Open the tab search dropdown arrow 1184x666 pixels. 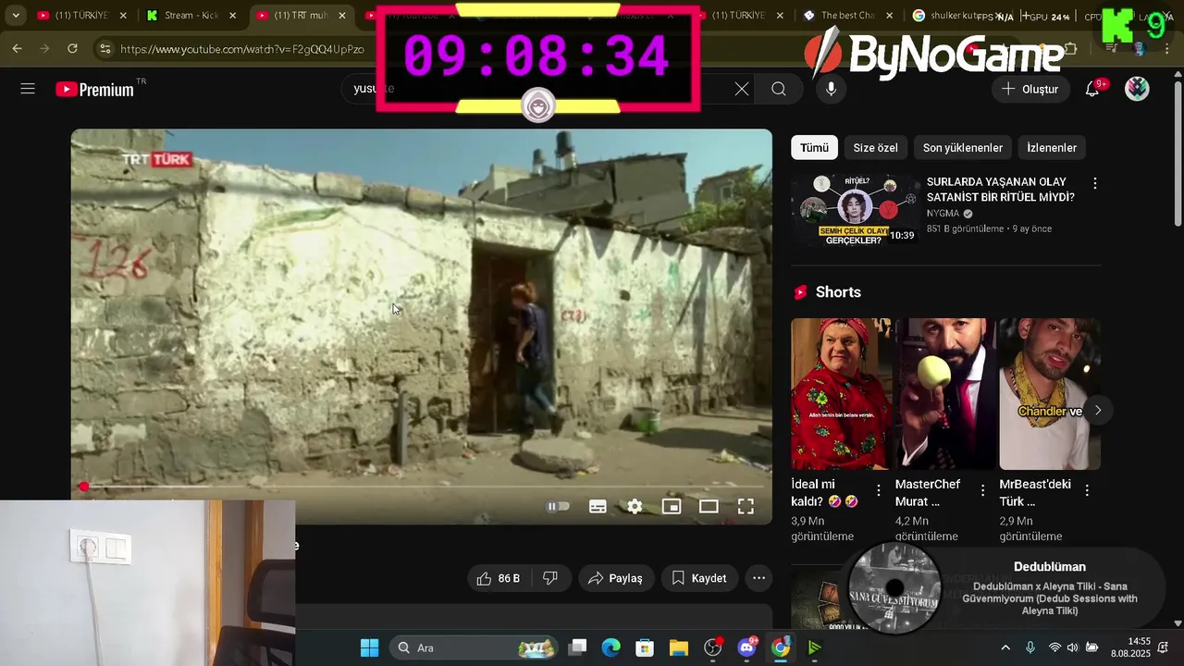(16, 16)
